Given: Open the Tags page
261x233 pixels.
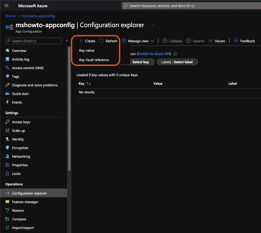Looking at the screenshot, I should coord(16,77).
